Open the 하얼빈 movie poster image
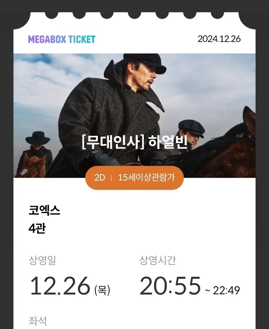Viewport: 269px width, 329px height. tap(134, 115)
